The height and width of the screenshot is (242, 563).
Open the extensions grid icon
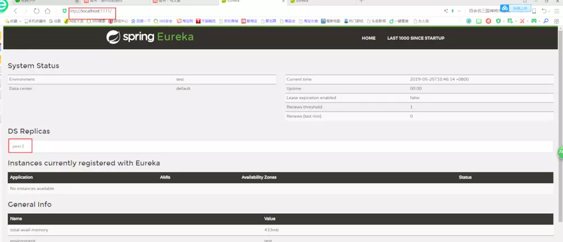point(557,21)
